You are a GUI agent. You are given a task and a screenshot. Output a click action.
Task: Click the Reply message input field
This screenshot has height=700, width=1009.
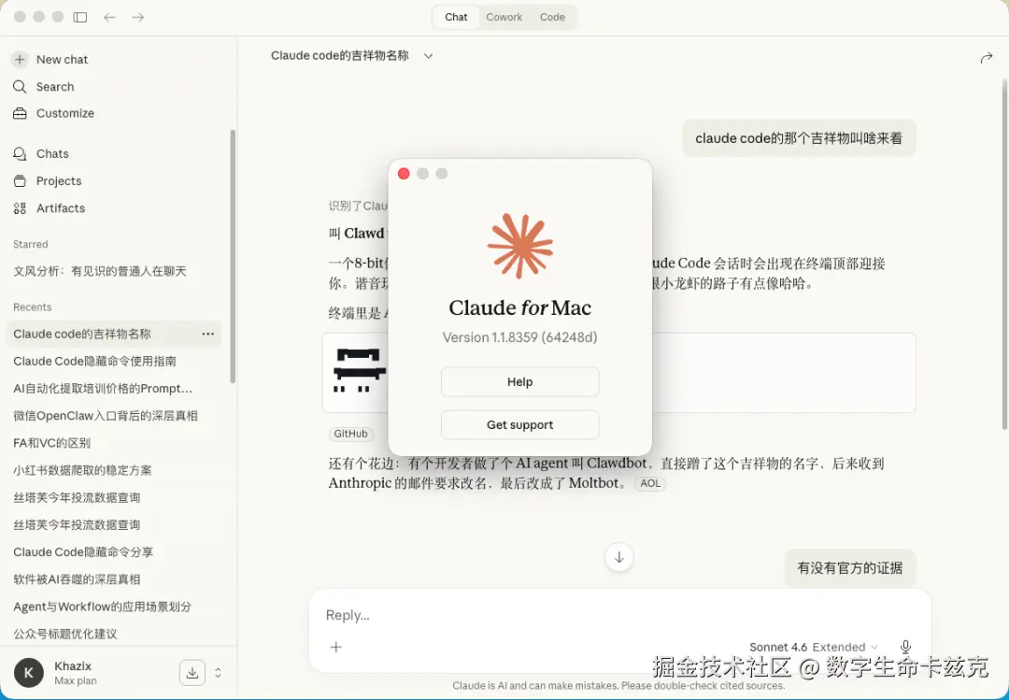tap(619, 615)
